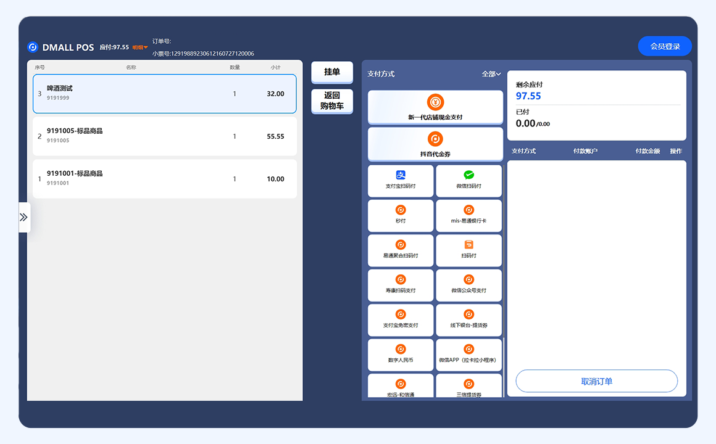Click 返回购物车 to return to cart
Viewport: 716px width, 444px height.
pyautogui.click(x=332, y=101)
